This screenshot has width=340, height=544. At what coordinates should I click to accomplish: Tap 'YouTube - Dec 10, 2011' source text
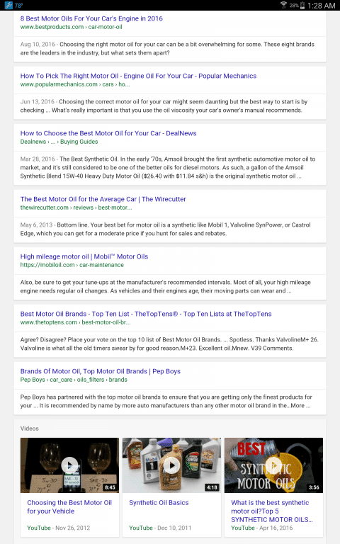(160, 528)
